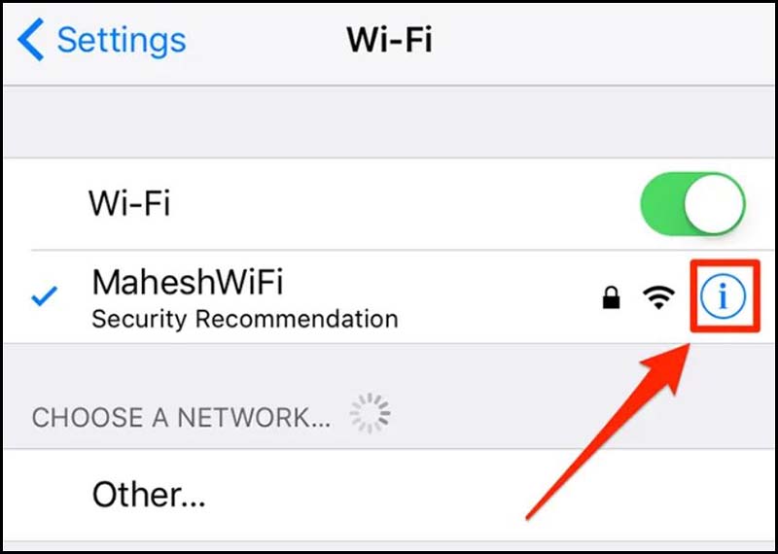Open info details icon for MaheshWiFi
This screenshot has width=778, height=554.
click(x=723, y=296)
